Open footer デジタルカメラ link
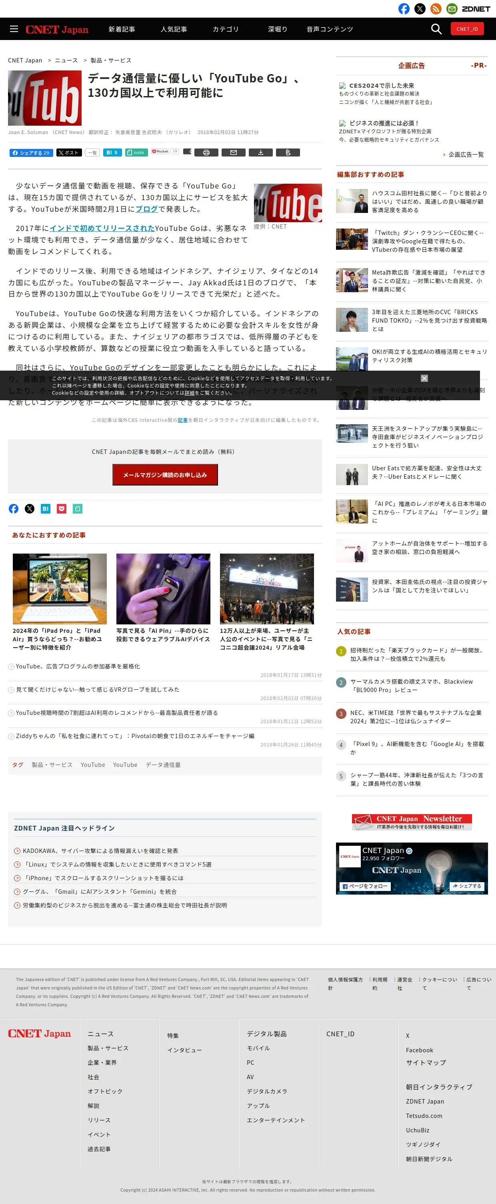 267,1091
